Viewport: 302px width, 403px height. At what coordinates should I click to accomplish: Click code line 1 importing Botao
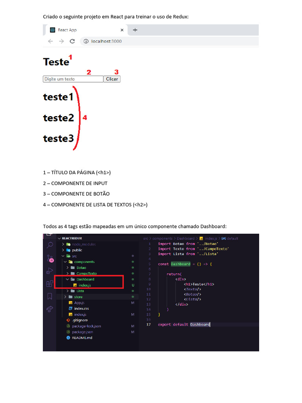[x=188, y=244]
